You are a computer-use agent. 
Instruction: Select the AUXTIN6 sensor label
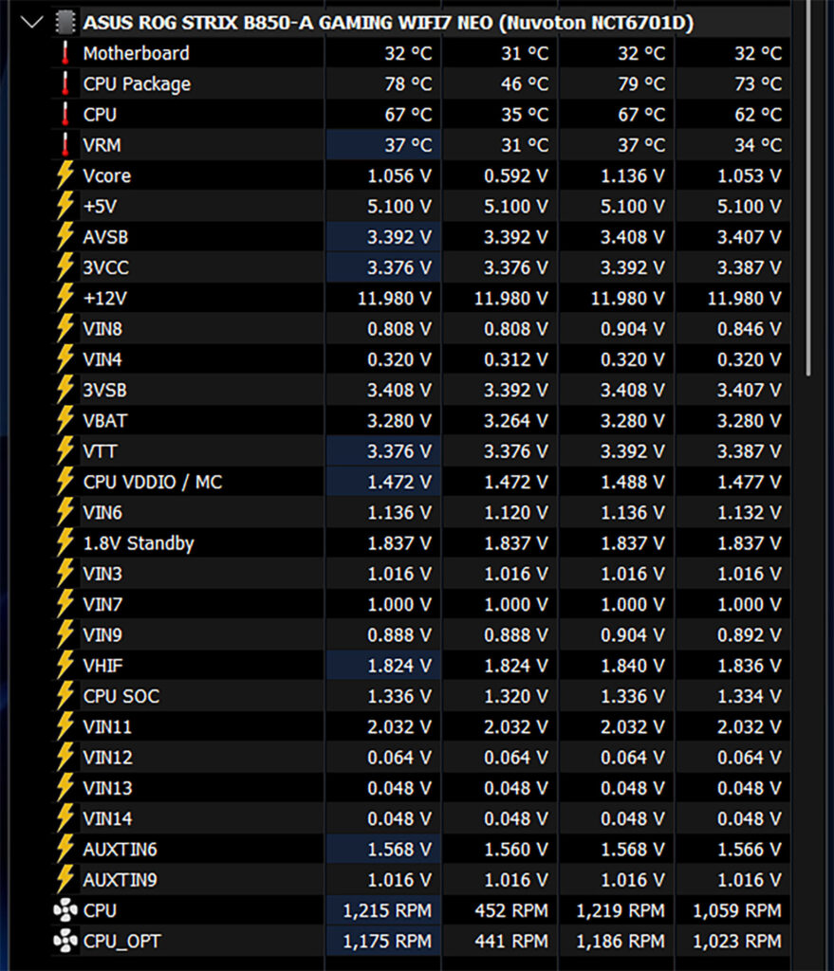click(x=120, y=850)
